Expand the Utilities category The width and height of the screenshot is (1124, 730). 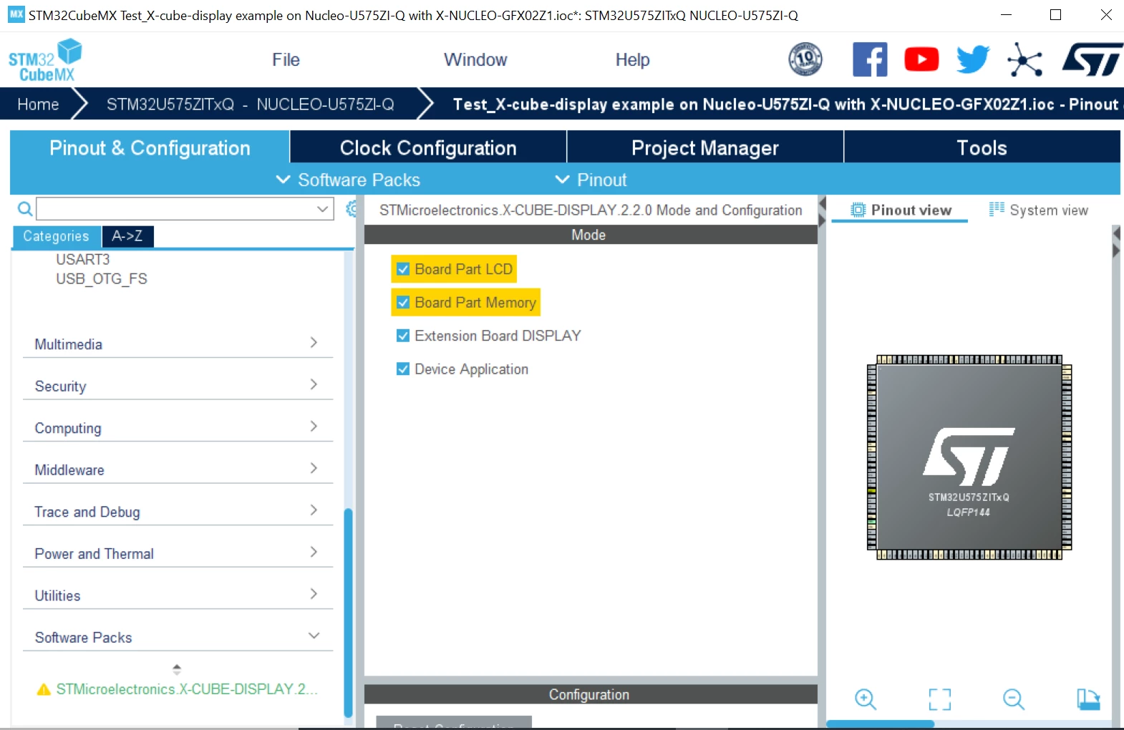click(x=178, y=595)
